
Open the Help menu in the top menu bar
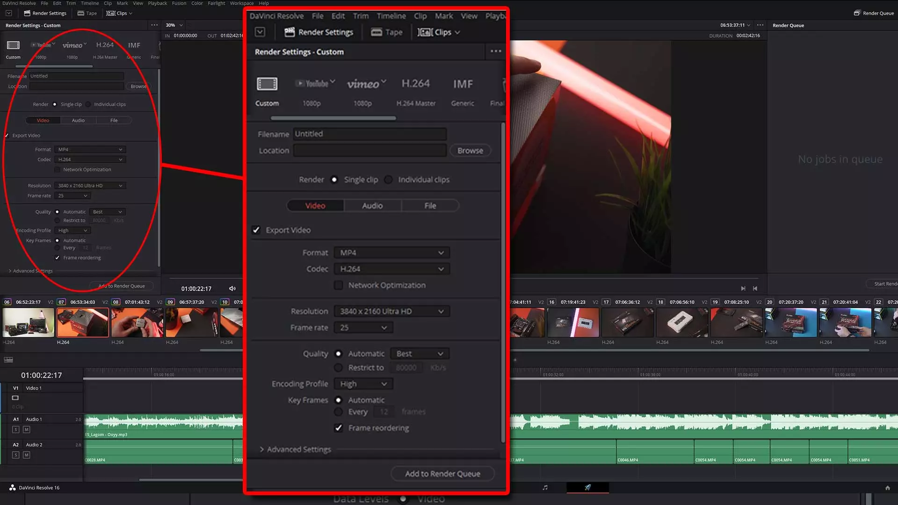click(x=264, y=3)
